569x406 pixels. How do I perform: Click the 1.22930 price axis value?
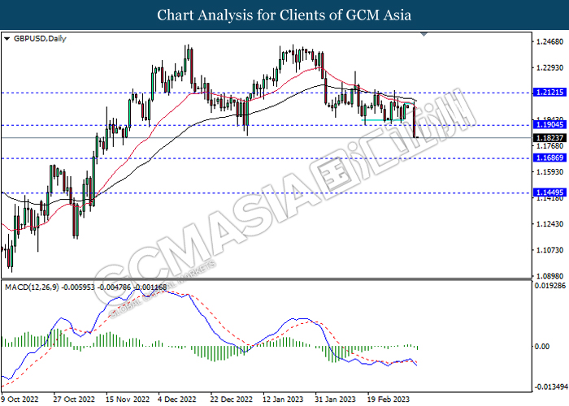(549, 67)
